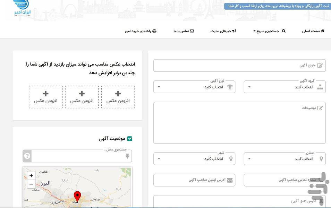Uncheck the موقعیت آگهی checkbox
This screenshot has width=331, height=208.
(x=130, y=138)
